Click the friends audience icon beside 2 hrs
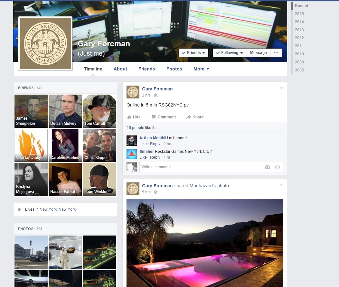Screen dimensions: 339x287 [x=156, y=95]
